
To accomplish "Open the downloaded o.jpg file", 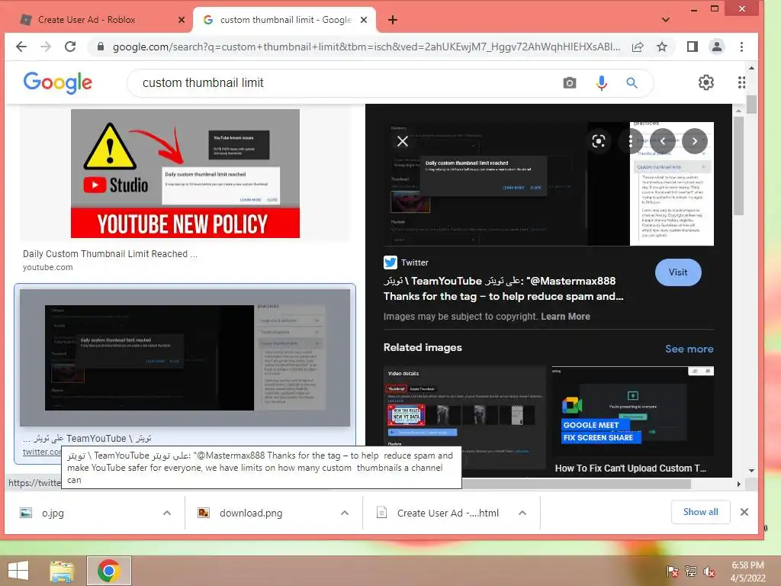I will tap(53, 513).
